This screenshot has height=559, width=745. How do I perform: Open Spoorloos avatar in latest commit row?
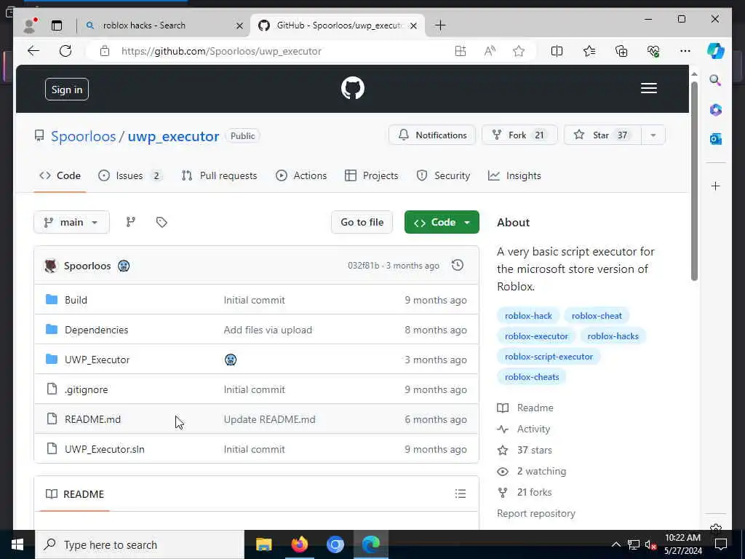coord(51,266)
